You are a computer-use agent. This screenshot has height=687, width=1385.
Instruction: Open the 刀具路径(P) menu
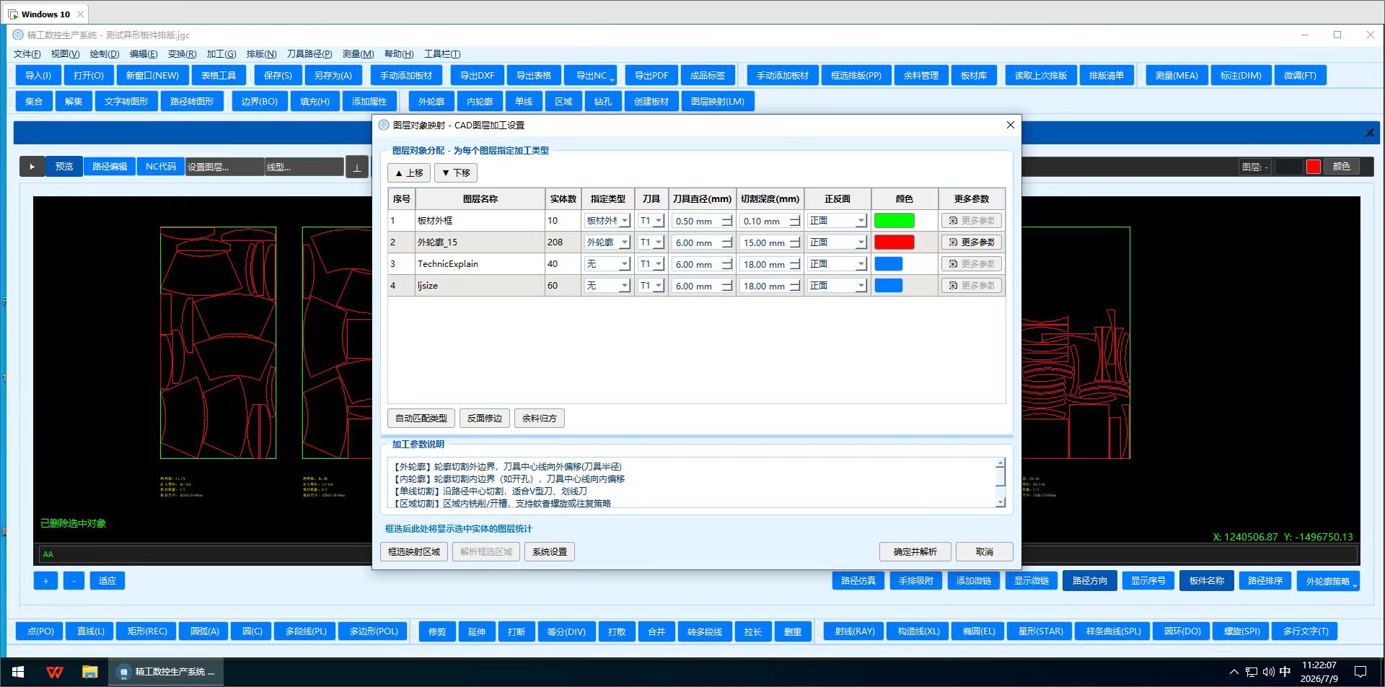[309, 54]
